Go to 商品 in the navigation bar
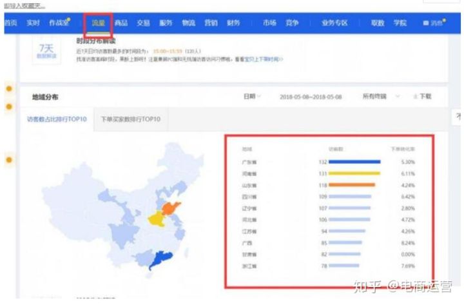464x305 pixels. 121,23
